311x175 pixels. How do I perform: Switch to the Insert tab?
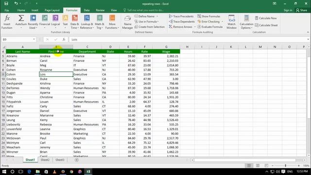[35, 10]
